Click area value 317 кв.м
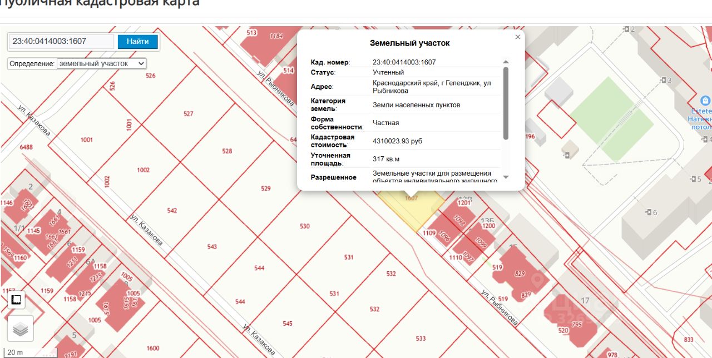This screenshot has width=712, height=358. pos(386,159)
